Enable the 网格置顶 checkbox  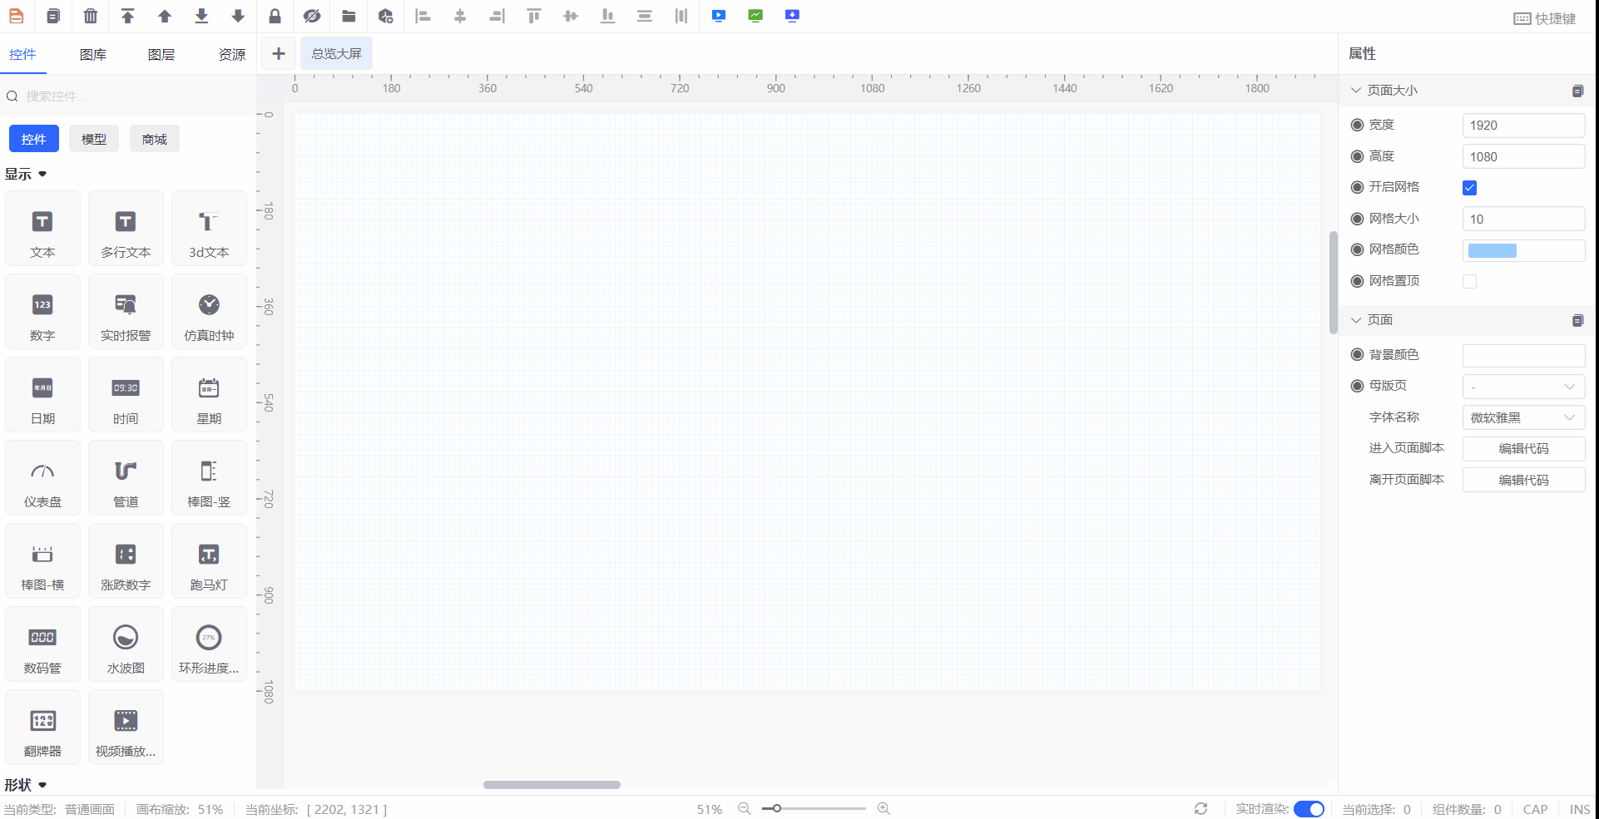pyautogui.click(x=1469, y=282)
